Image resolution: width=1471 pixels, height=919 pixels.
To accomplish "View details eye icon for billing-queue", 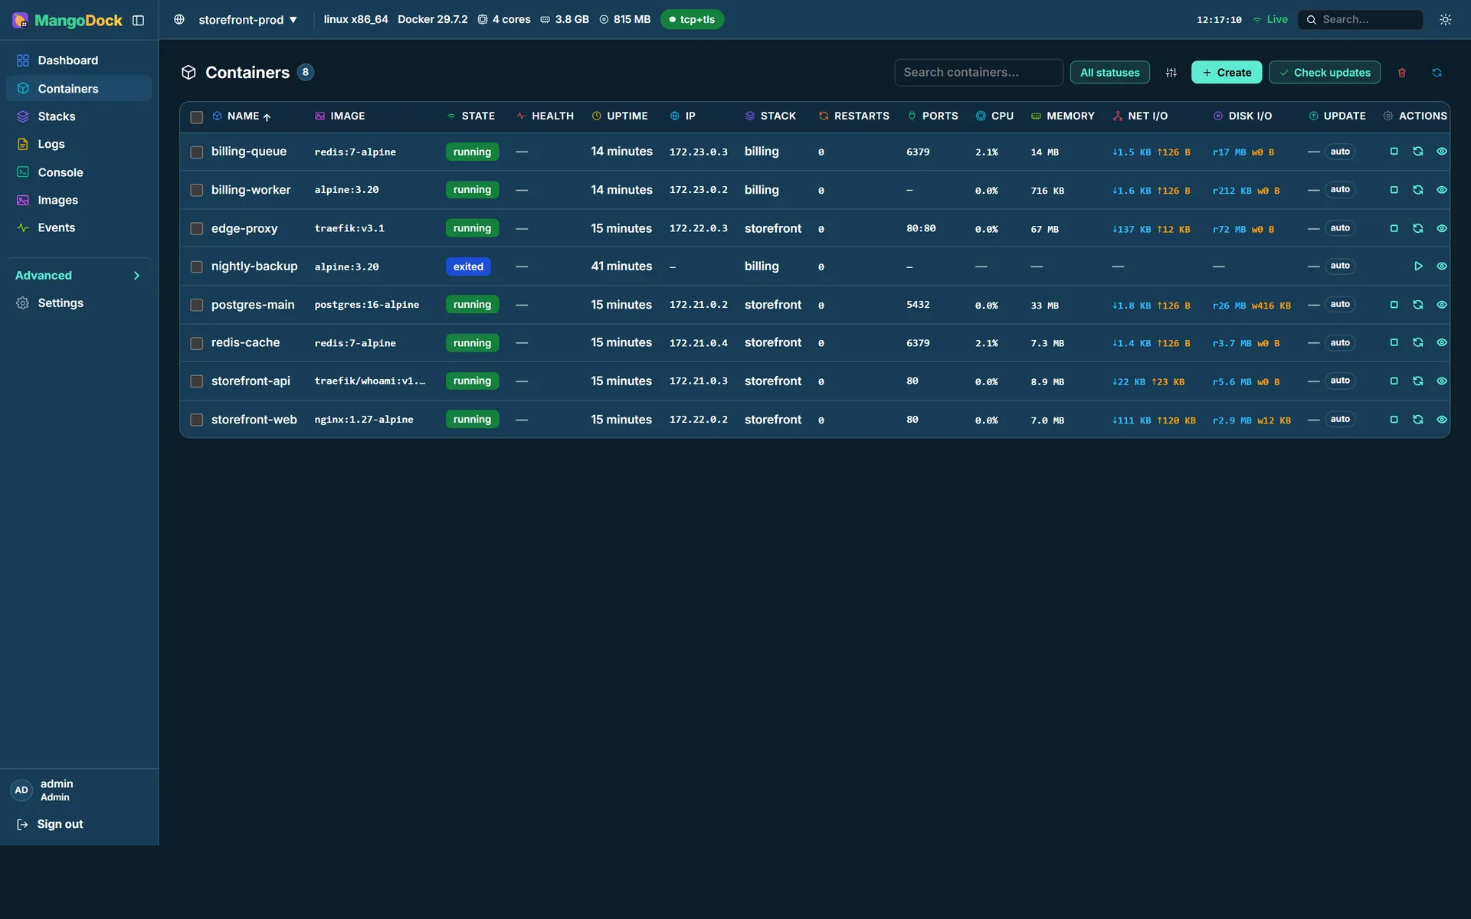I will tap(1441, 152).
